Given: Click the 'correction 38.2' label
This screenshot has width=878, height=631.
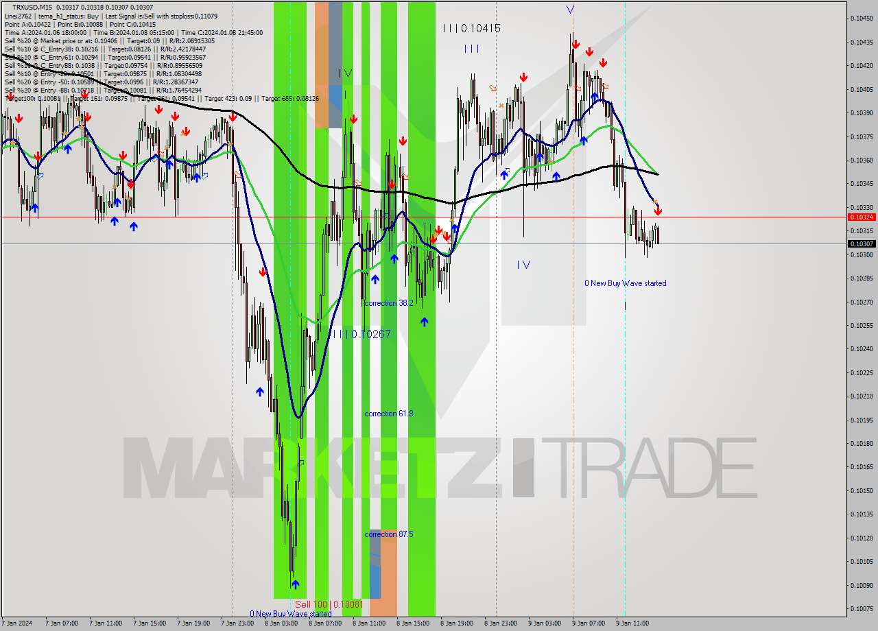Looking at the screenshot, I should pos(388,302).
